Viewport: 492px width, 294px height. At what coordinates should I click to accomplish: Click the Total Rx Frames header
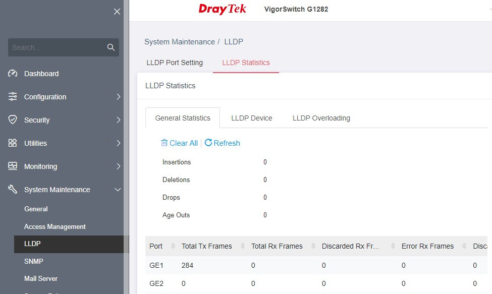277,247
